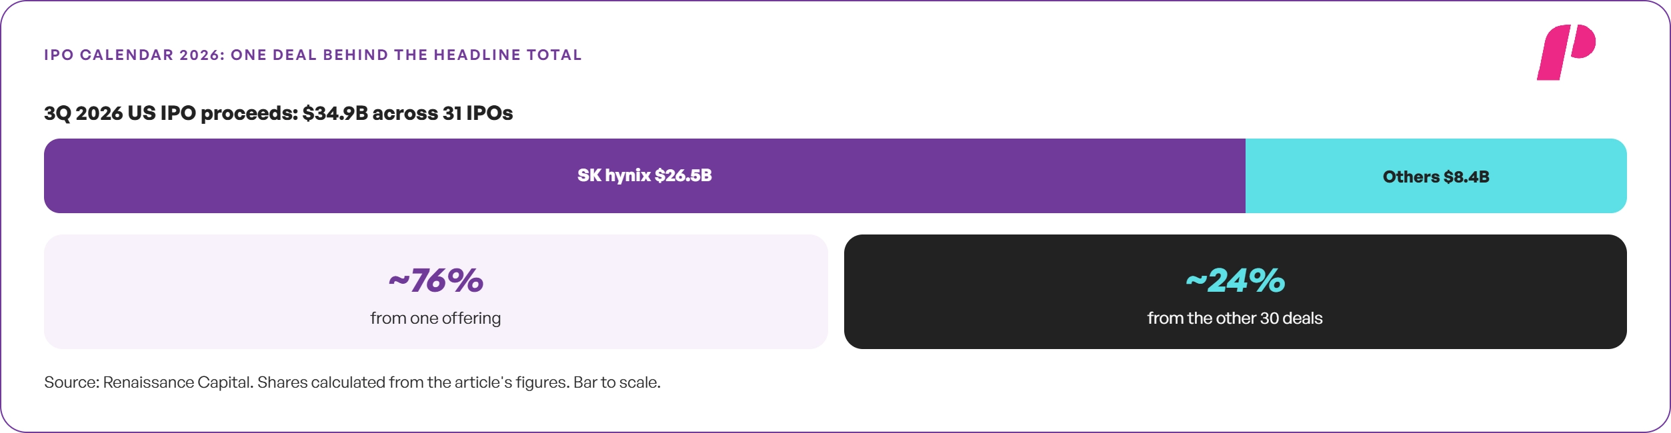Click 'ONE DEAL BEHIND THE HEADLINE TOTAL' subtitle
This screenshot has height=433, width=1671.
pos(407,55)
